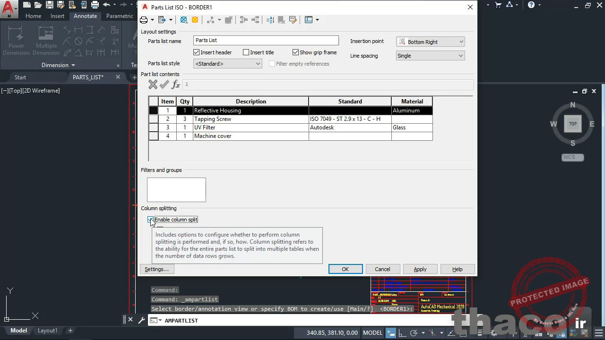Click the blue zoom-to-highlight balloon icon

[184, 20]
